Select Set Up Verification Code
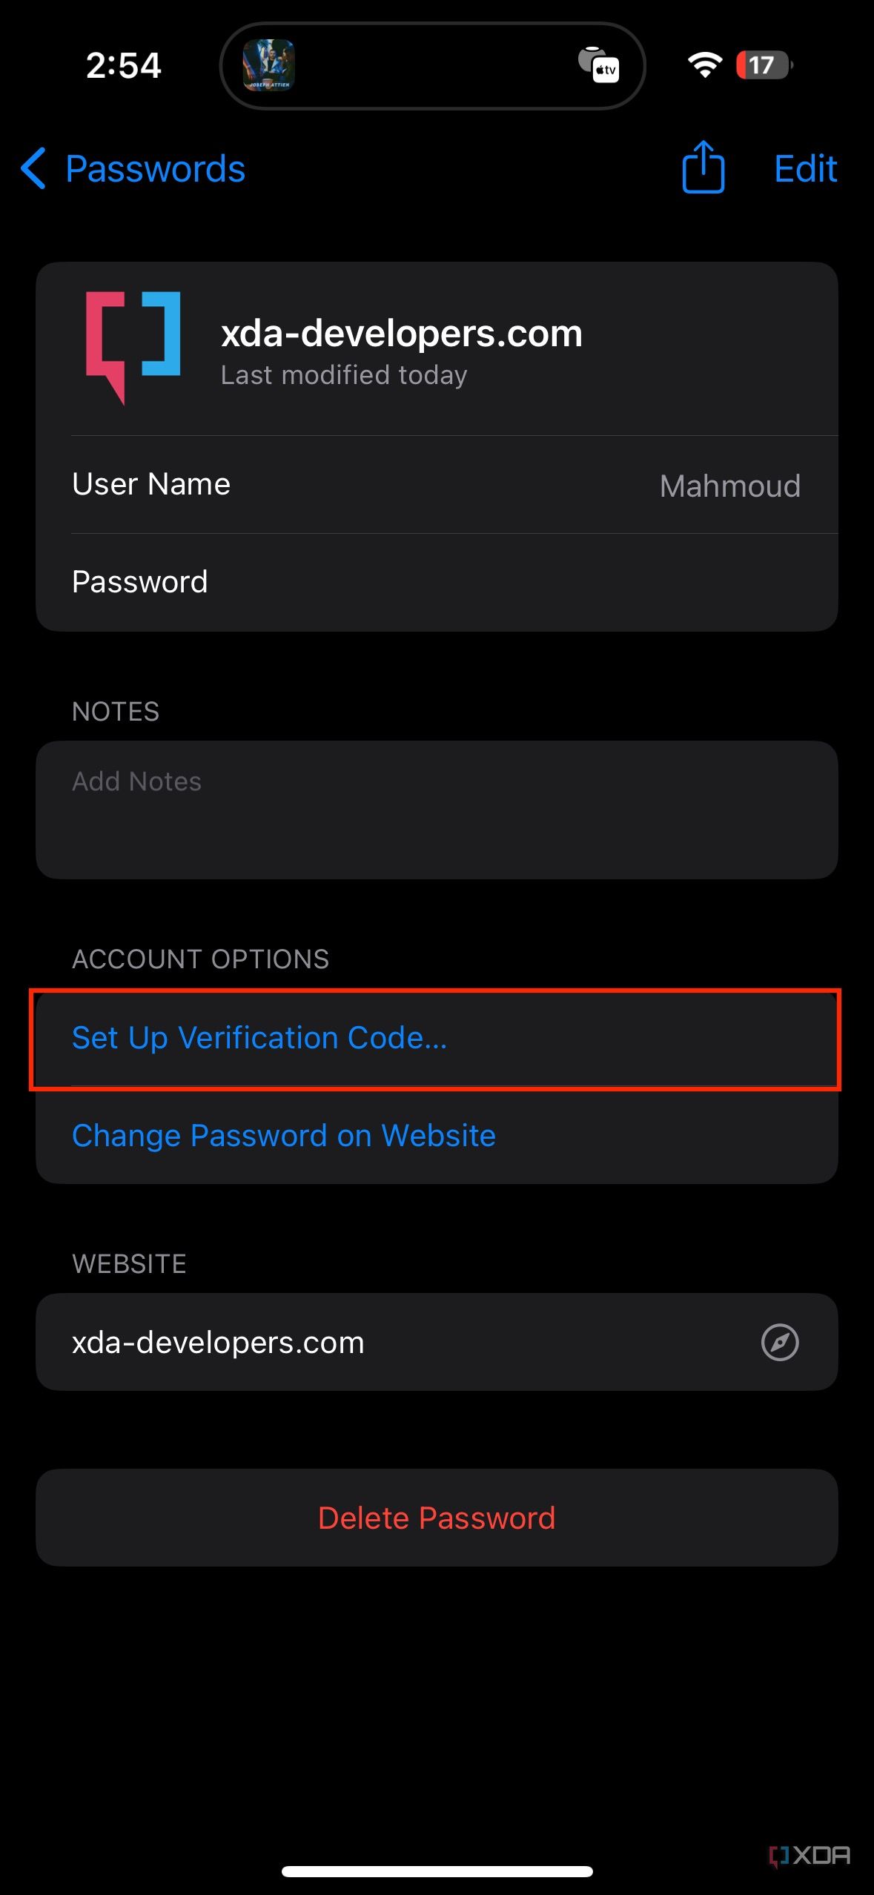 259,1038
